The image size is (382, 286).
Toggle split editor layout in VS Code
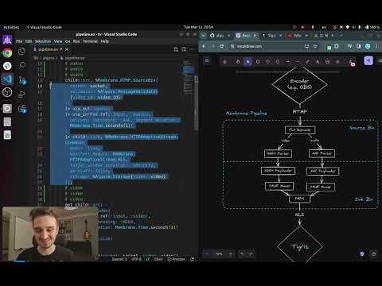click(184, 49)
